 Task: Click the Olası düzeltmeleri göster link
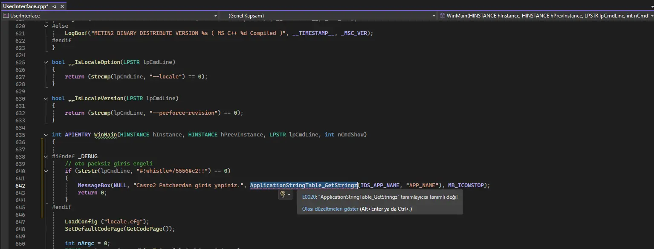[x=330, y=209]
